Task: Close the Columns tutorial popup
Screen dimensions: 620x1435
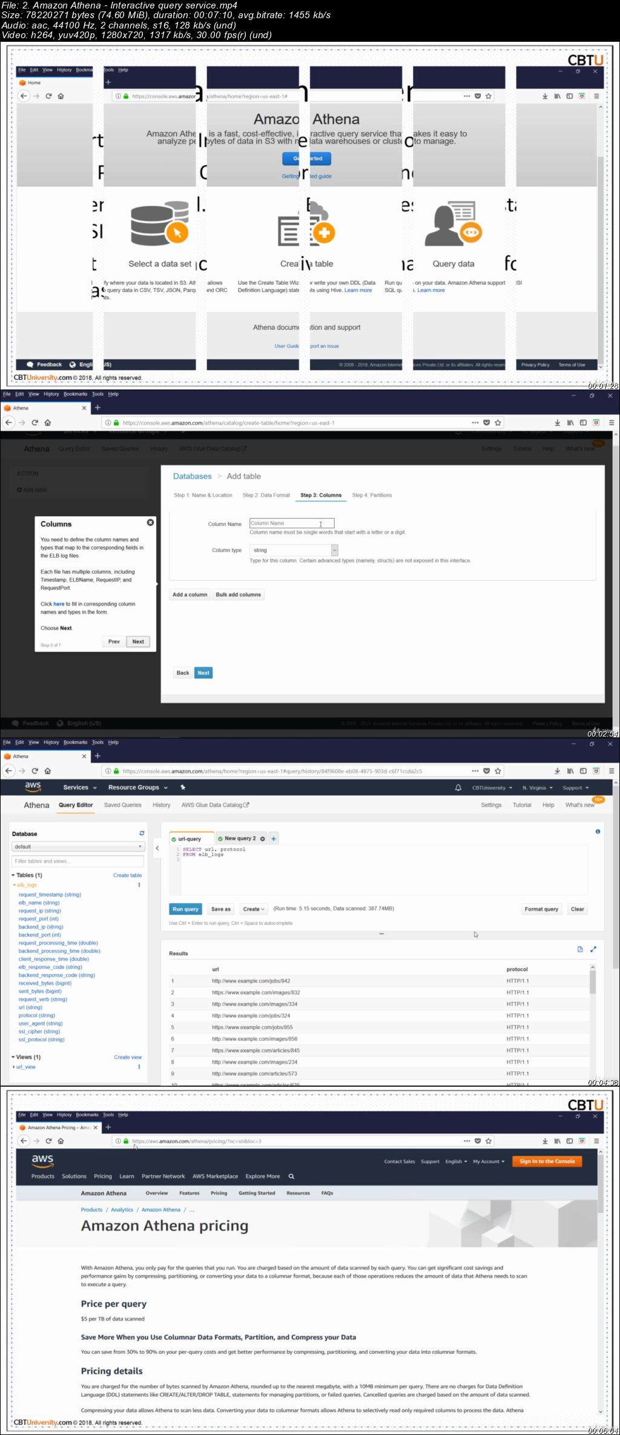Action: coord(150,522)
